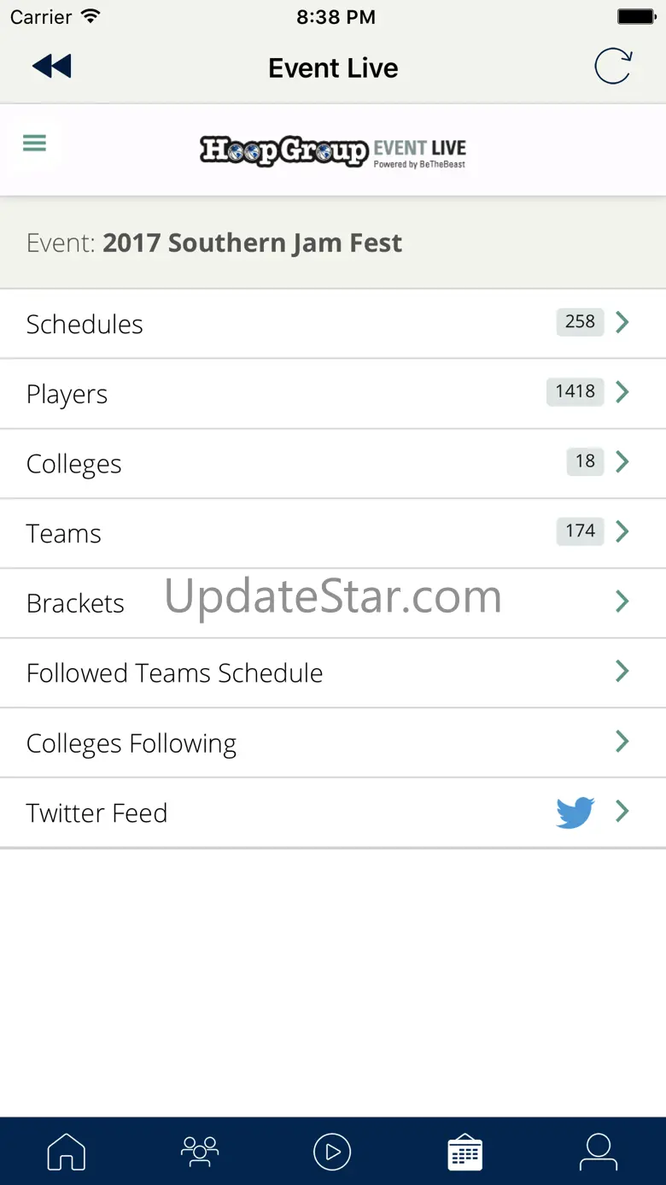Tap the 2017 Southern Jam Fest title
This screenshot has width=666, height=1185.
(252, 243)
